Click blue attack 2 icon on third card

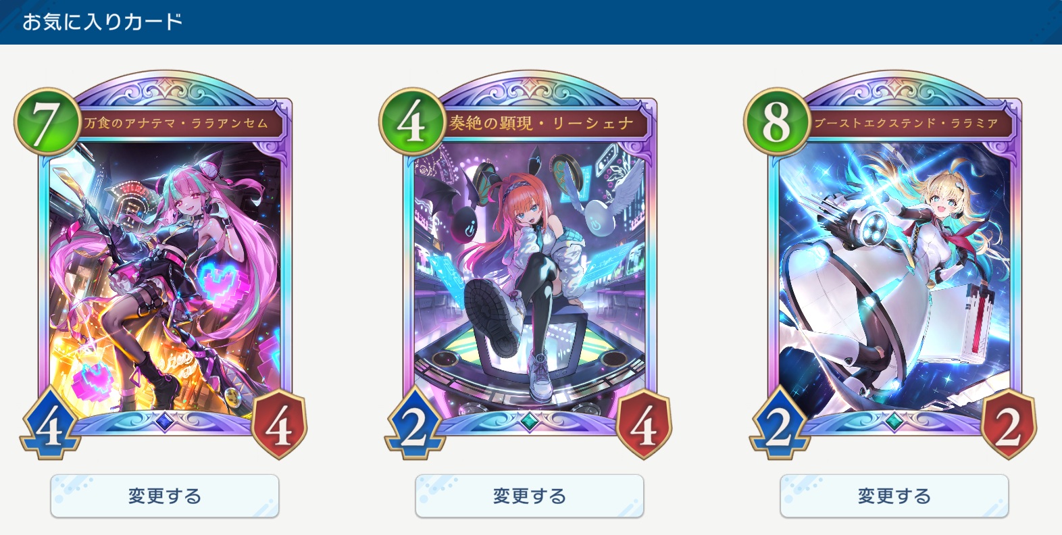coord(780,424)
